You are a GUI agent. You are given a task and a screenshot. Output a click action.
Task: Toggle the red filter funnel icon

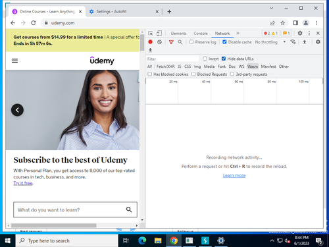171,42
